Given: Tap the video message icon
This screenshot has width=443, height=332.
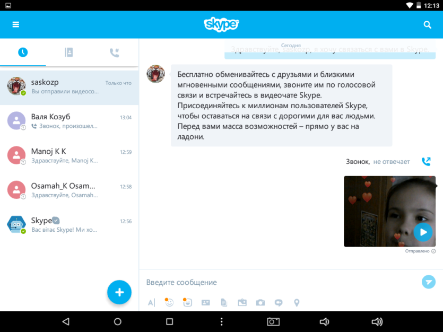Looking at the screenshot, I should (x=279, y=303).
